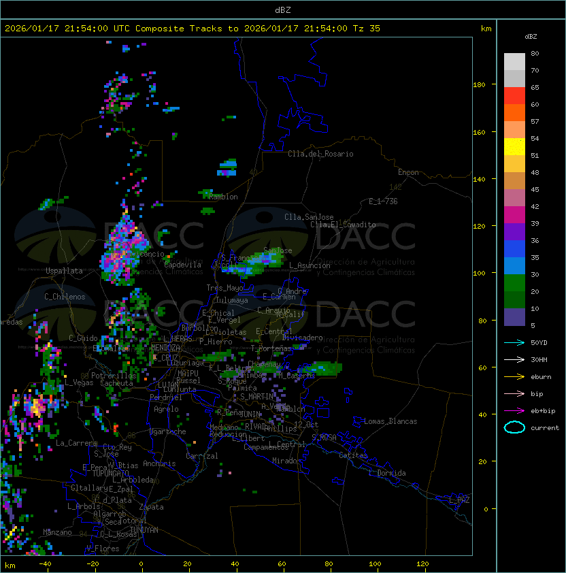Click the 'Lomas_Blancas' place label
The height and width of the screenshot is (573, 566).
390,421
